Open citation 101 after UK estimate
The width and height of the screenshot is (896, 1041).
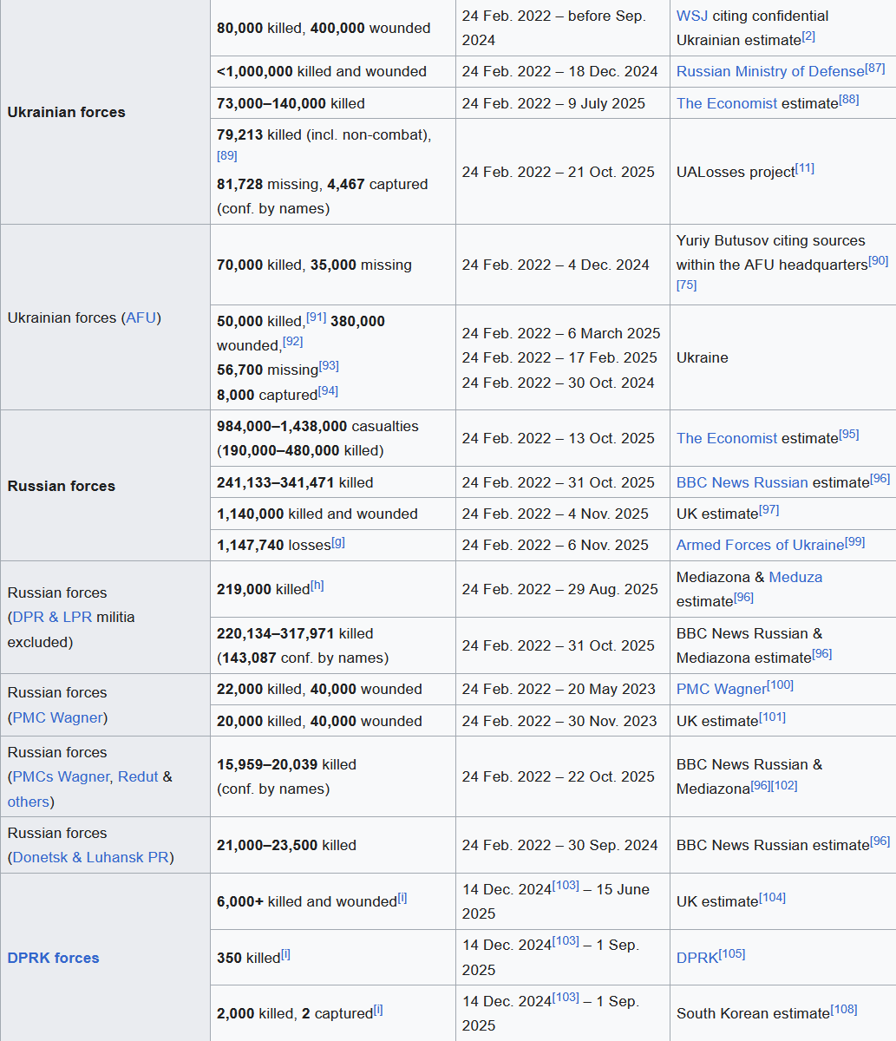click(x=773, y=717)
